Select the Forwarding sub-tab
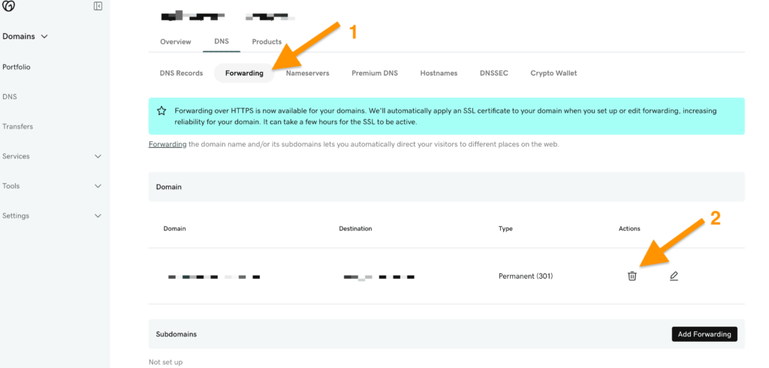The image size is (769, 368). (244, 73)
